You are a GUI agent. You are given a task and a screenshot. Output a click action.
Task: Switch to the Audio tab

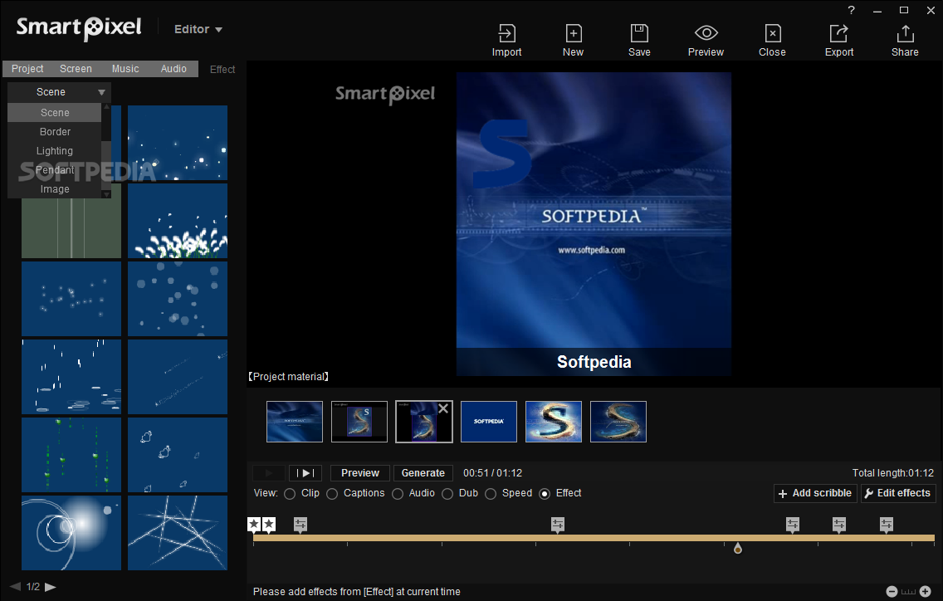[x=173, y=69]
